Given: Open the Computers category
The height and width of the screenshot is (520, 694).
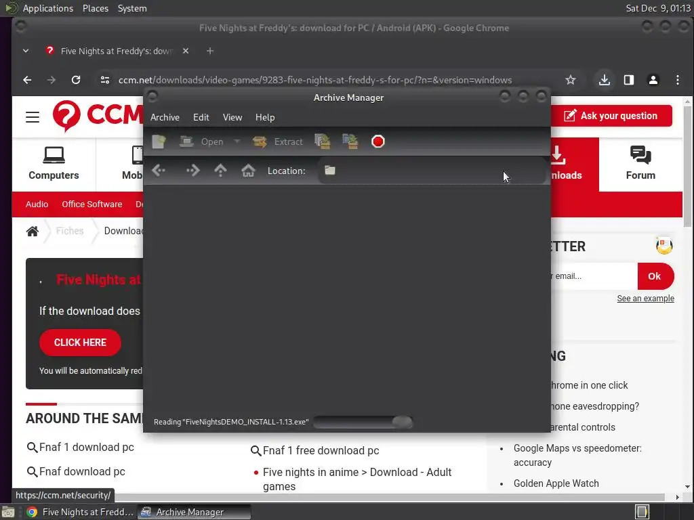Looking at the screenshot, I should click(x=54, y=164).
